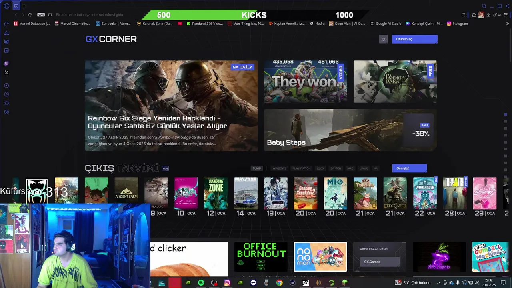Select the XBOX platform filter
This screenshot has width=512, height=288.
[320, 168]
